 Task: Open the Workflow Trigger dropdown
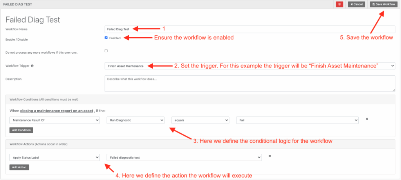[x=250, y=66]
